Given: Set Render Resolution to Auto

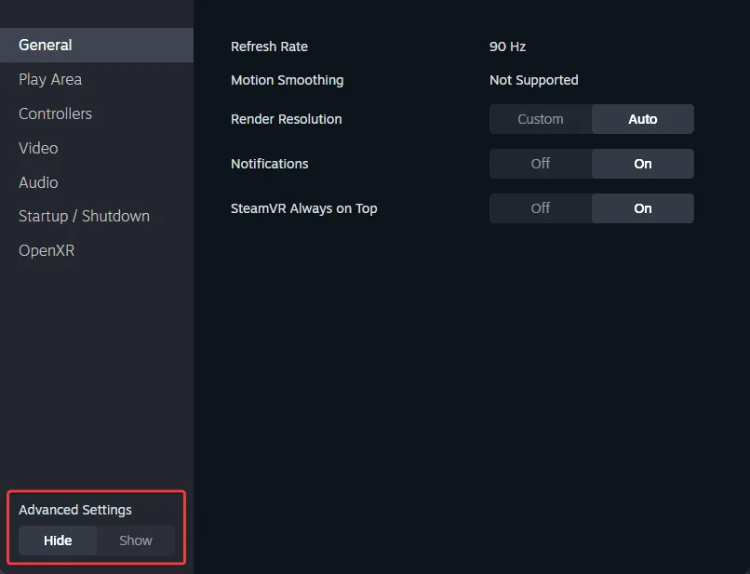Looking at the screenshot, I should tap(643, 119).
